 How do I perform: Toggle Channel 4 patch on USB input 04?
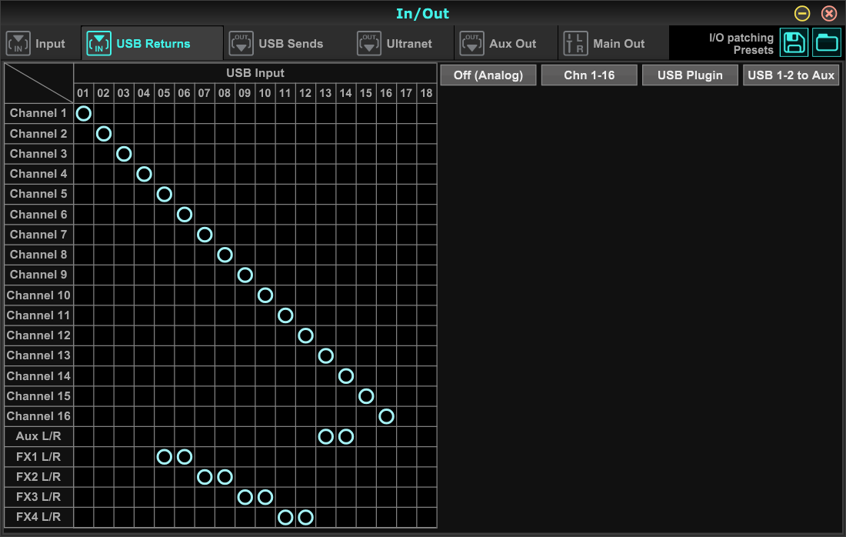pos(144,174)
